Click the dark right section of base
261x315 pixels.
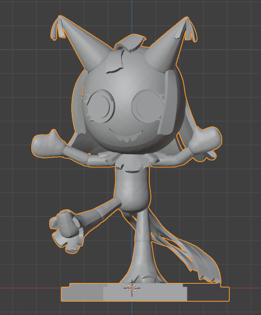tap(208, 293)
